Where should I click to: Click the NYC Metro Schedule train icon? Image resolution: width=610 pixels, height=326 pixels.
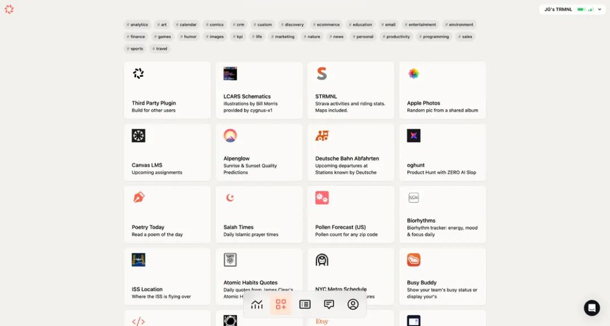click(322, 260)
